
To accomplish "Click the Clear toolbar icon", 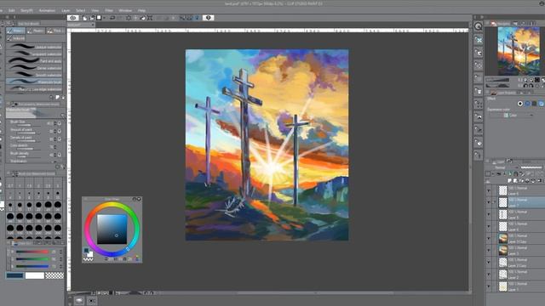I will click(129, 18).
